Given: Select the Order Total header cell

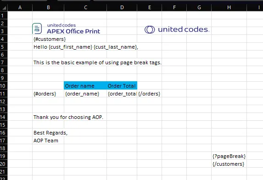Looking at the screenshot, I should [x=122, y=86].
